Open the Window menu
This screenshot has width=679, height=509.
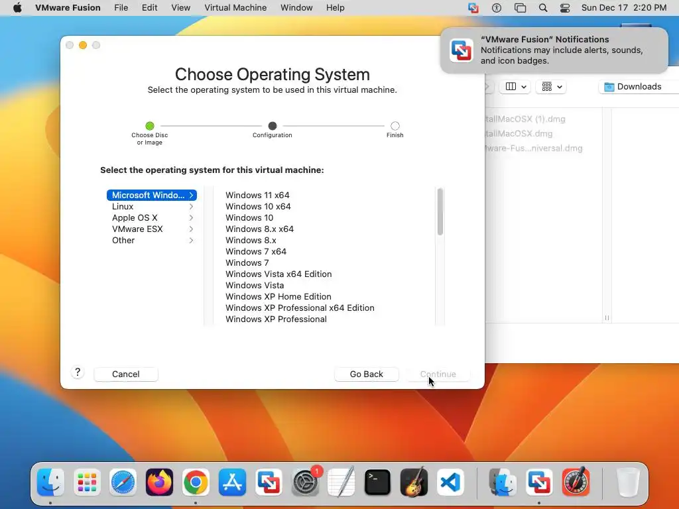click(x=296, y=8)
